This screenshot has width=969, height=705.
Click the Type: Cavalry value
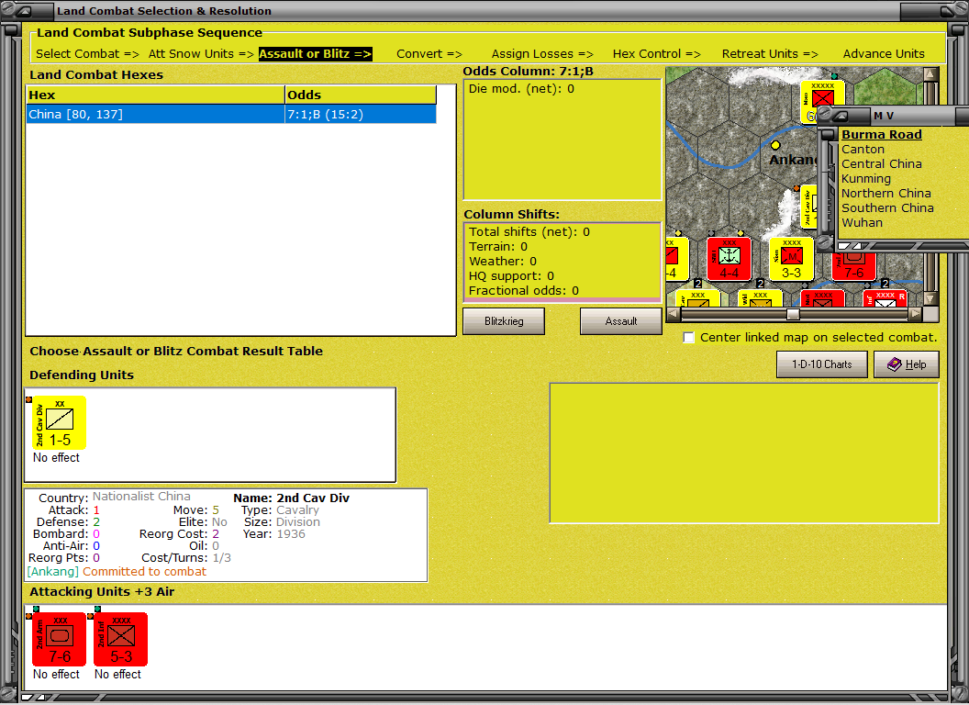(x=297, y=510)
